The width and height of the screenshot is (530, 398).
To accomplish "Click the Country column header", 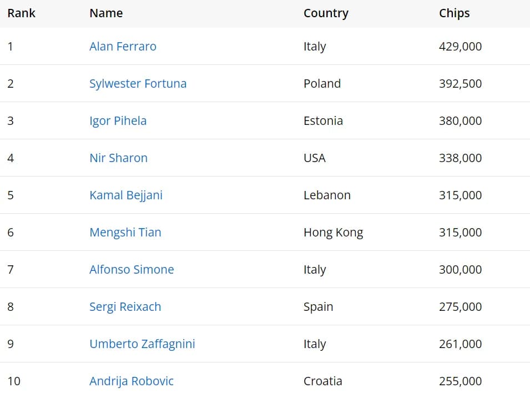I will (326, 13).
